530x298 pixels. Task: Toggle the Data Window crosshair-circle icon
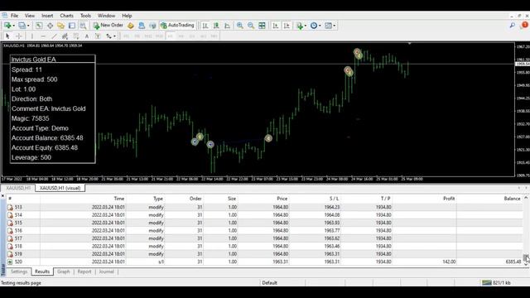tap(50, 26)
